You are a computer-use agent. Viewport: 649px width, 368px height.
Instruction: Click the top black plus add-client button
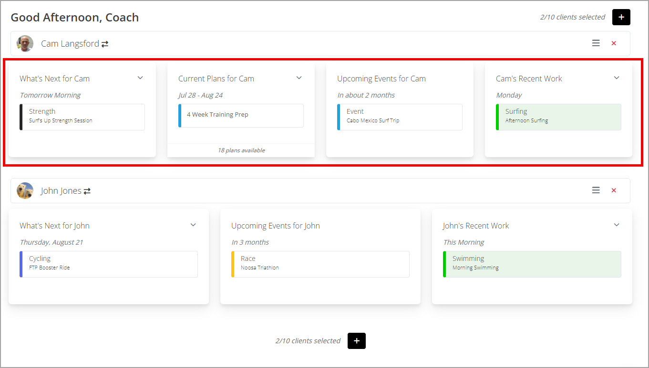tap(621, 17)
